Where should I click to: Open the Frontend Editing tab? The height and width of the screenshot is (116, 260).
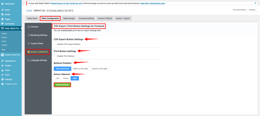click(86, 18)
